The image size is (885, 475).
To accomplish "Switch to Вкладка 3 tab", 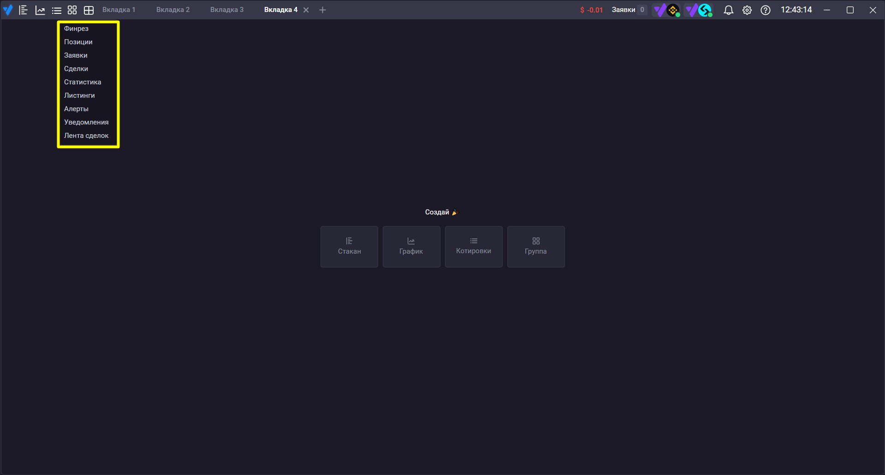I will coord(227,10).
